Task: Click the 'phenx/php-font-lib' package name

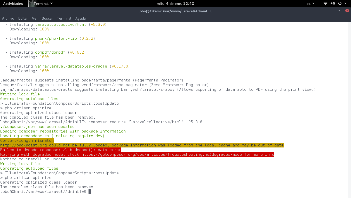Action: tap(56, 38)
